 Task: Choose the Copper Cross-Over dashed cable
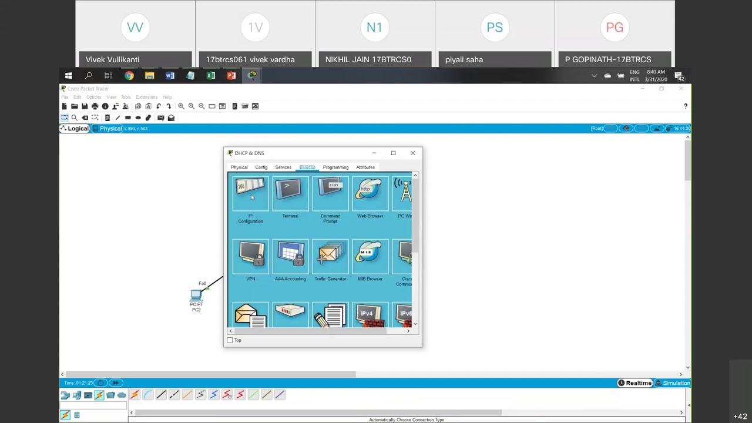(174, 395)
